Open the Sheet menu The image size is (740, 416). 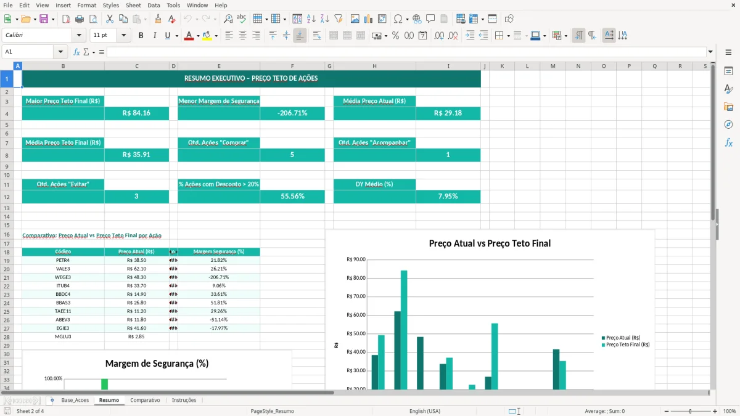click(x=133, y=5)
